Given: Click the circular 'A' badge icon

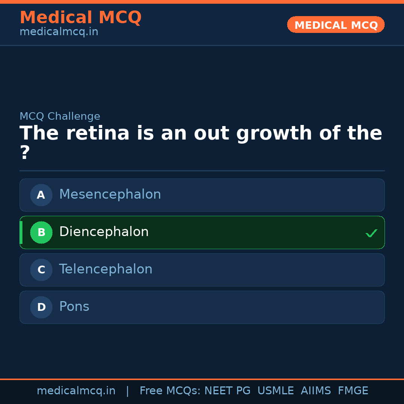Looking at the screenshot, I should click(41, 195).
